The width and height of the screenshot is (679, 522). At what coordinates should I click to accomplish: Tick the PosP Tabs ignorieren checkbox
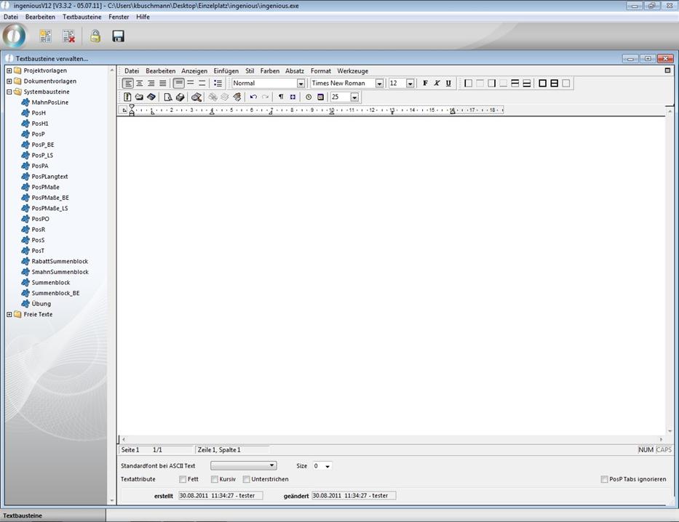(x=604, y=479)
